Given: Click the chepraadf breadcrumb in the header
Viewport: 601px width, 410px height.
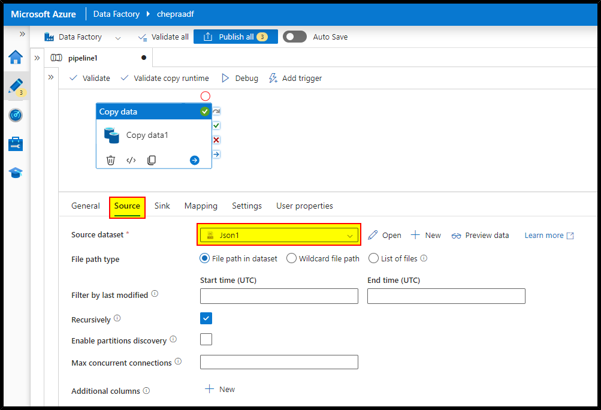Looking at the screenshot, I should point(176,14).
